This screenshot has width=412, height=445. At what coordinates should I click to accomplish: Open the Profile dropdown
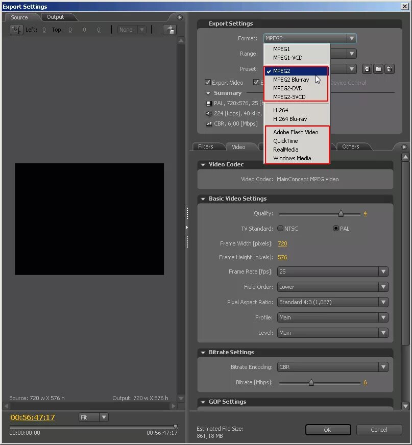332,317
